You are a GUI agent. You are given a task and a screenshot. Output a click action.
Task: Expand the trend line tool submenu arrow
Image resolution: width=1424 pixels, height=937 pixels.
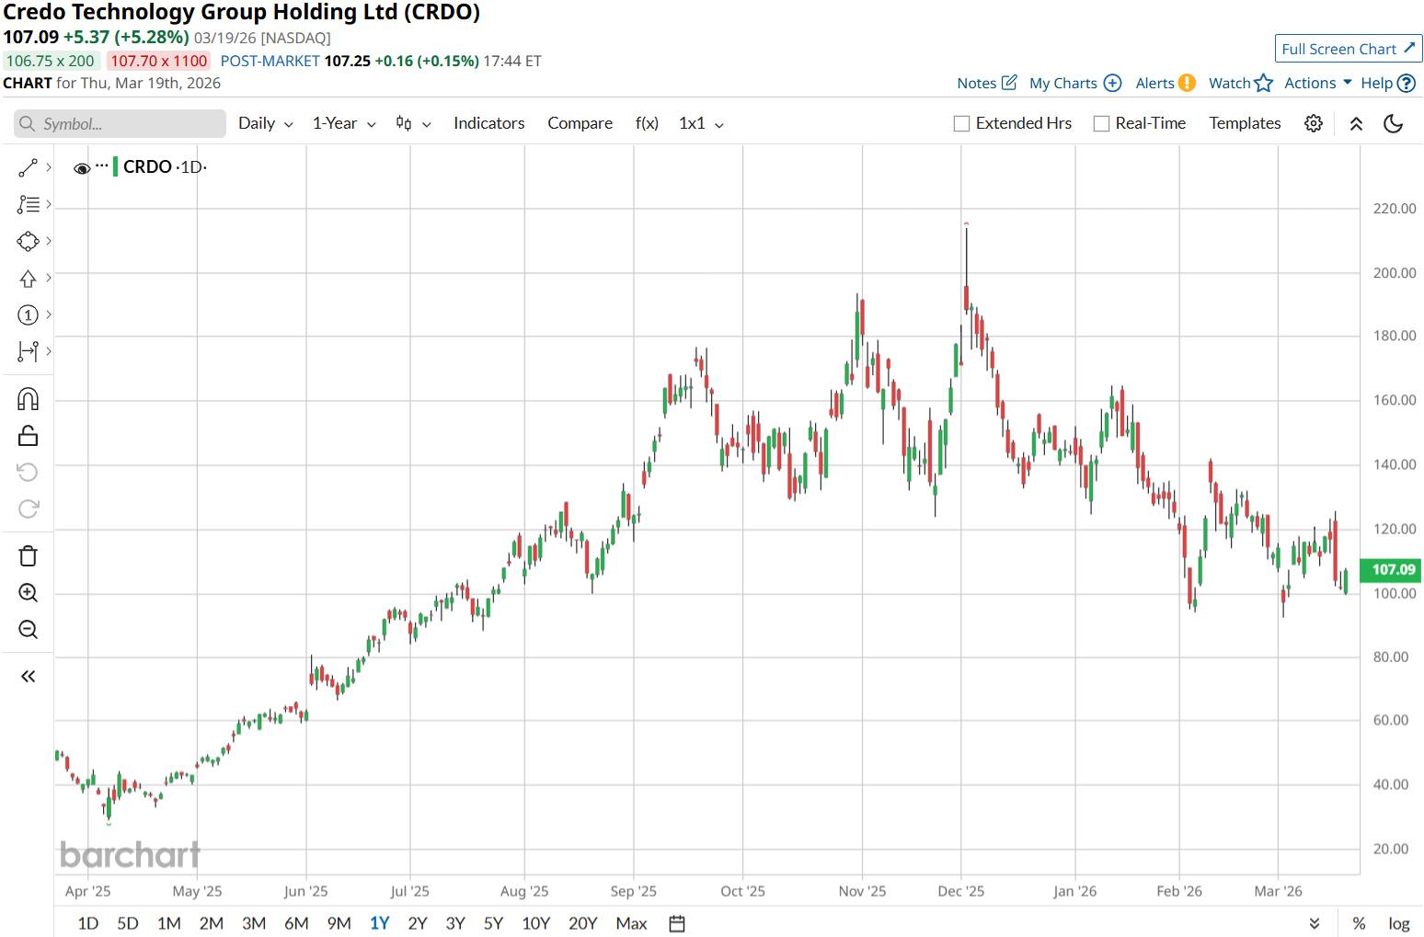coord(49,167)
